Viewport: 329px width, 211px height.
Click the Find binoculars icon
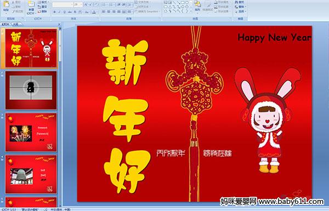[x=239, y=2]
